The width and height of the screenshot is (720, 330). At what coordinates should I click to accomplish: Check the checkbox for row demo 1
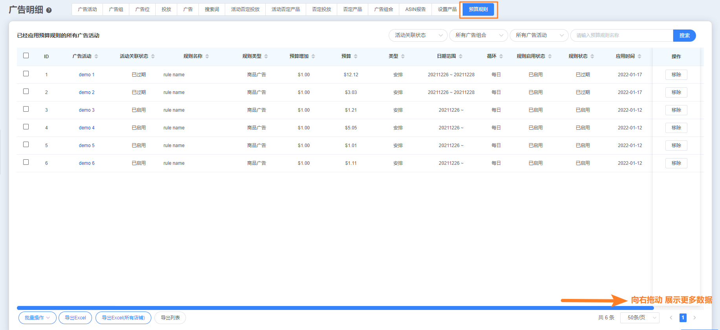(26, 74)
